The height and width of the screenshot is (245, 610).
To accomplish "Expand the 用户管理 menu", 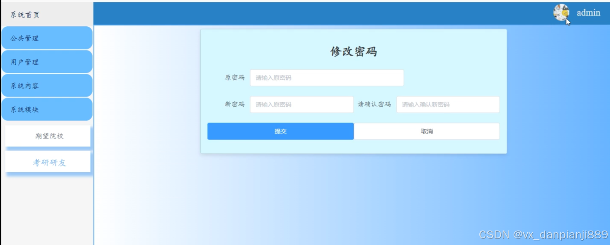I will click(47, 62).
